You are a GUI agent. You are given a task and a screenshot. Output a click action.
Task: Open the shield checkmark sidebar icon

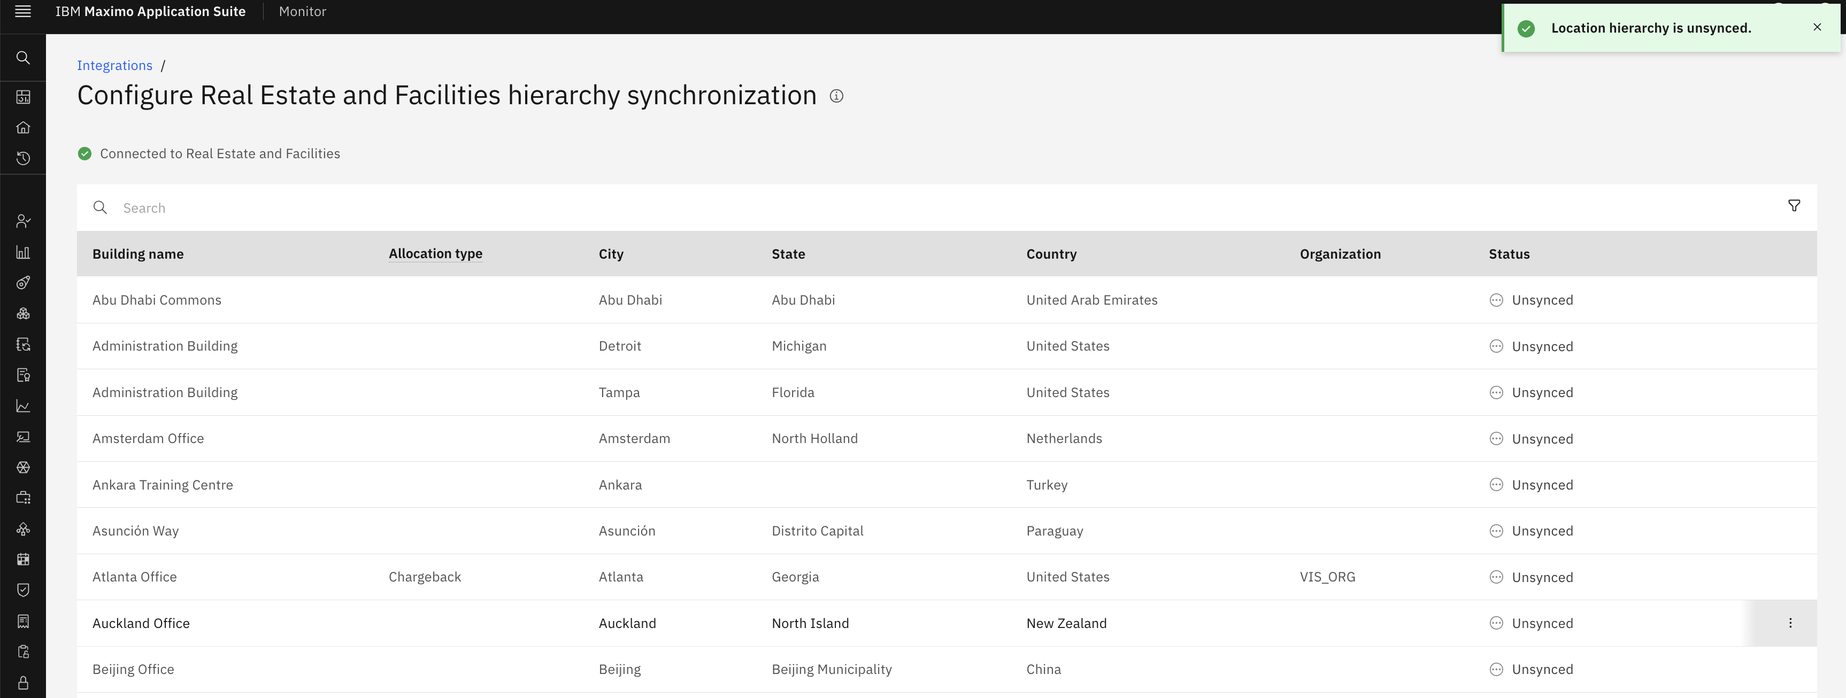[23, 590]
